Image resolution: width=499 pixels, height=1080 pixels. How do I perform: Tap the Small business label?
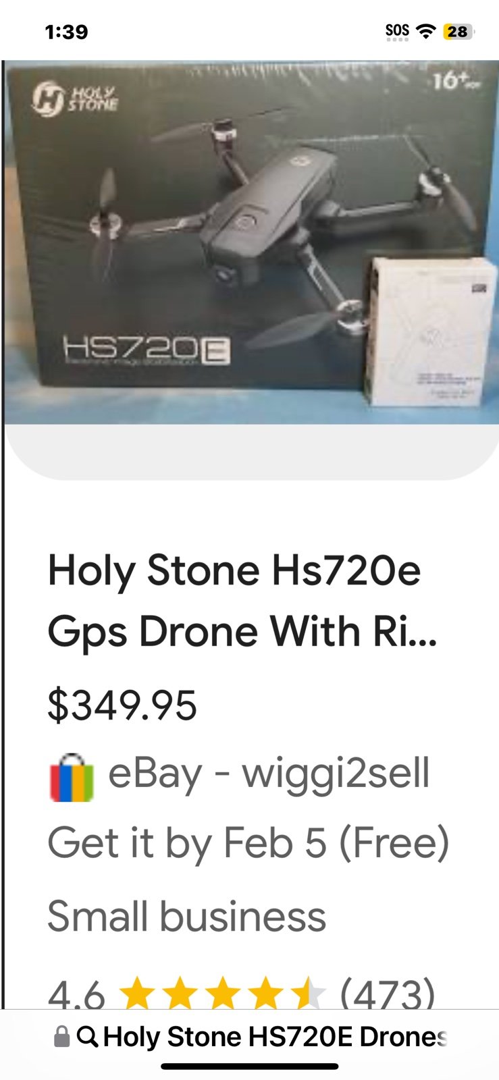(x=187, y=916)
